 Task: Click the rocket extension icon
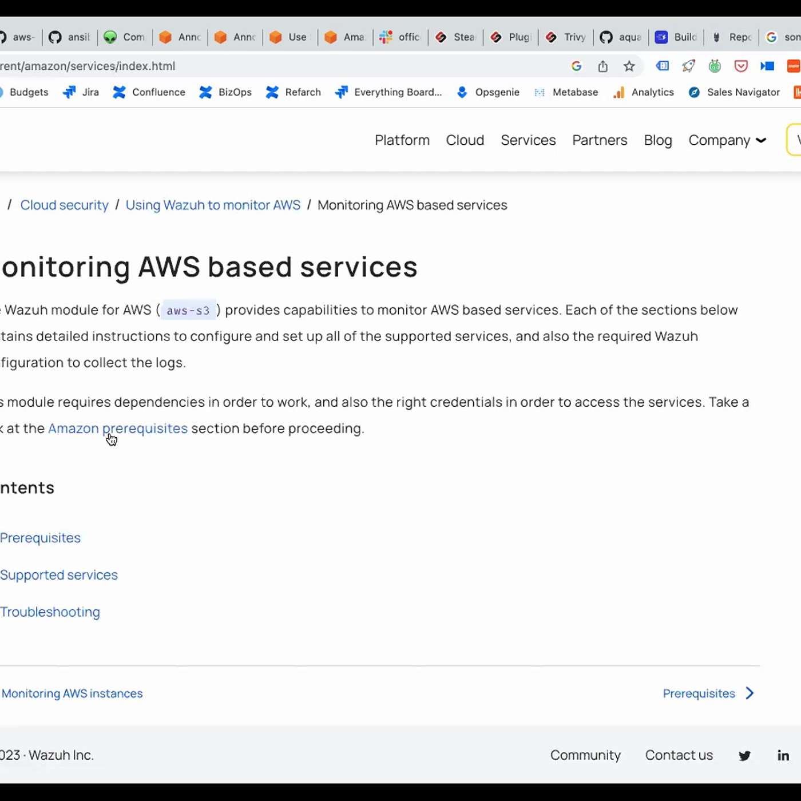688,66
